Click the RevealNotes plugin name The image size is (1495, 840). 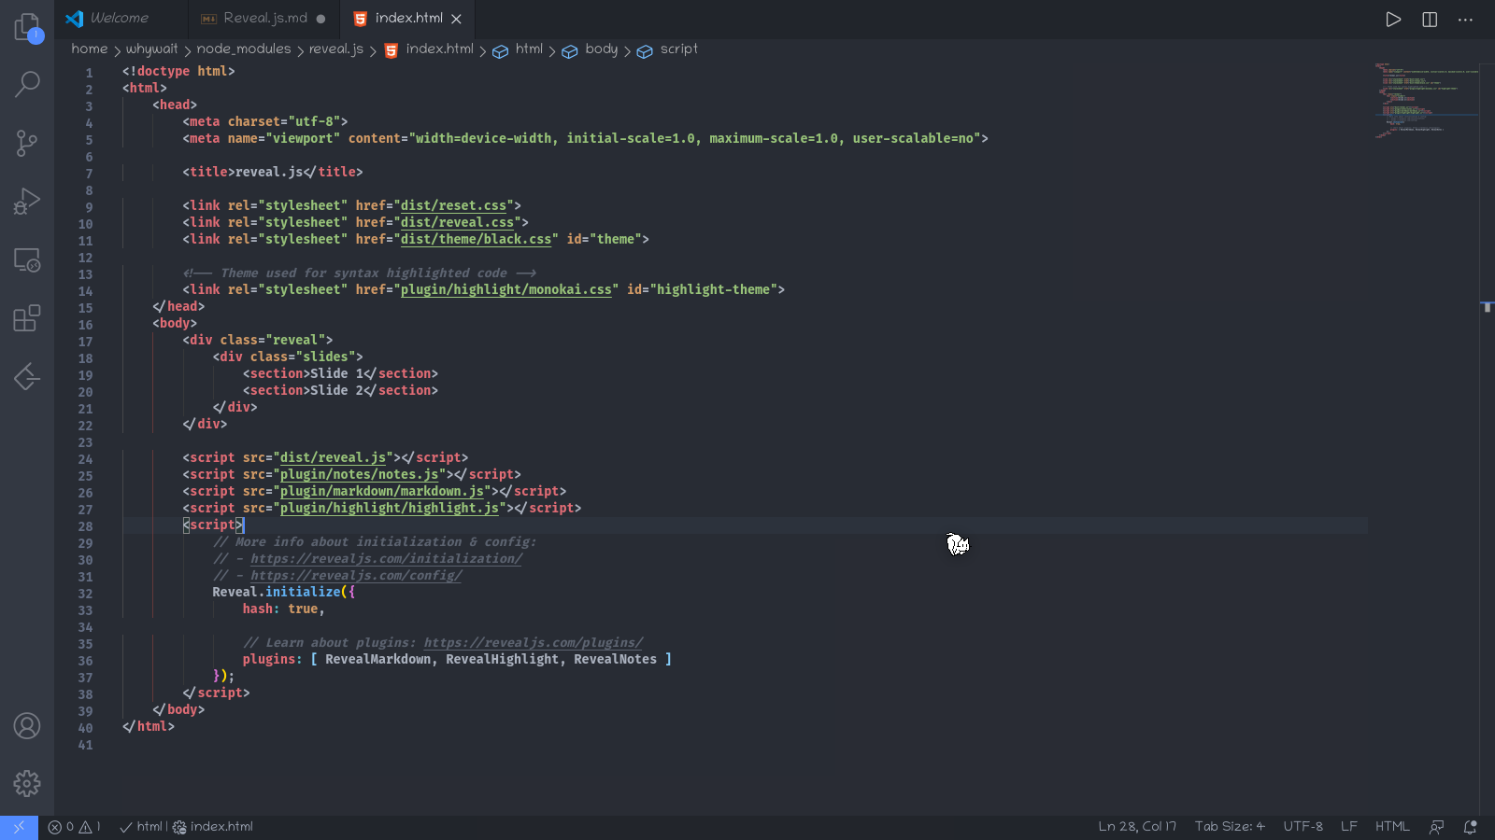click(x=615, y=659)
